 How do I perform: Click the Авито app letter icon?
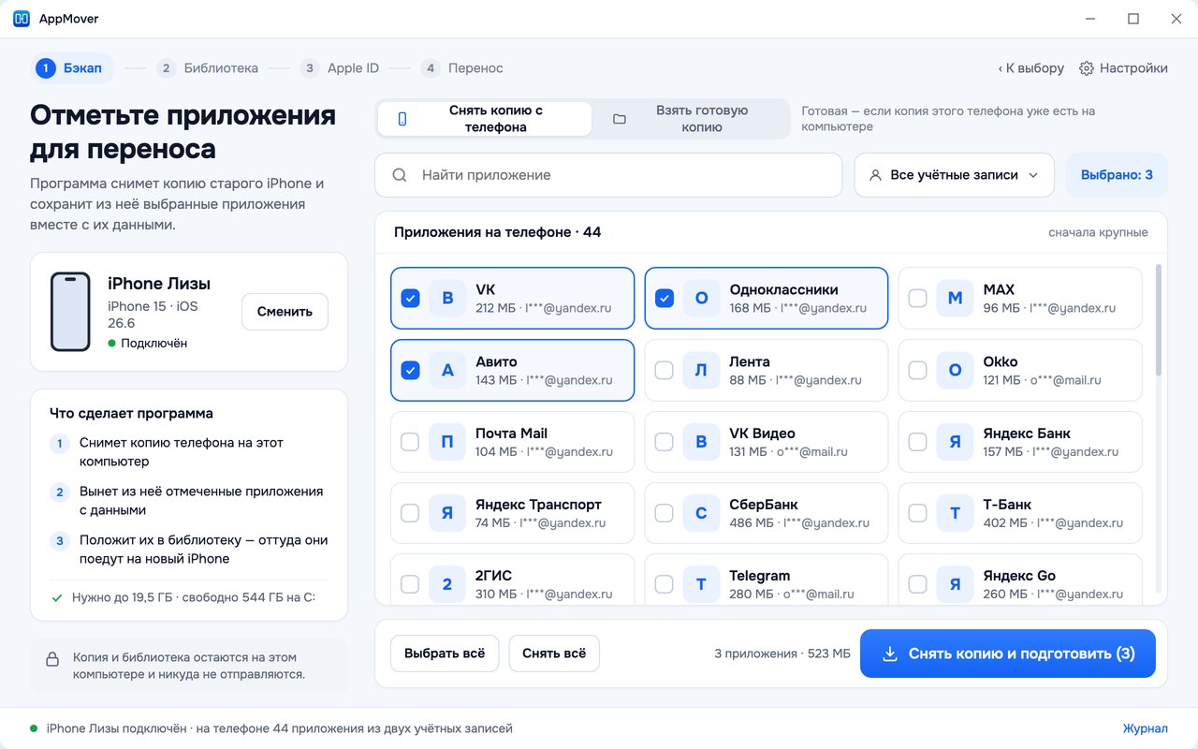[447, 371]
